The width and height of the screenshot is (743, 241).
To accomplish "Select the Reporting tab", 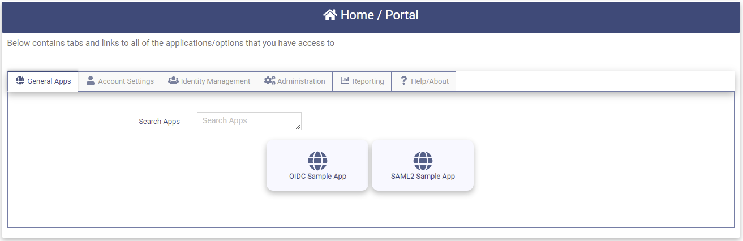I will tap(368, 81).
